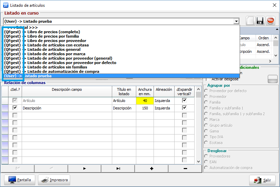Select Libro de precios por proveedor

coord(121,41)
